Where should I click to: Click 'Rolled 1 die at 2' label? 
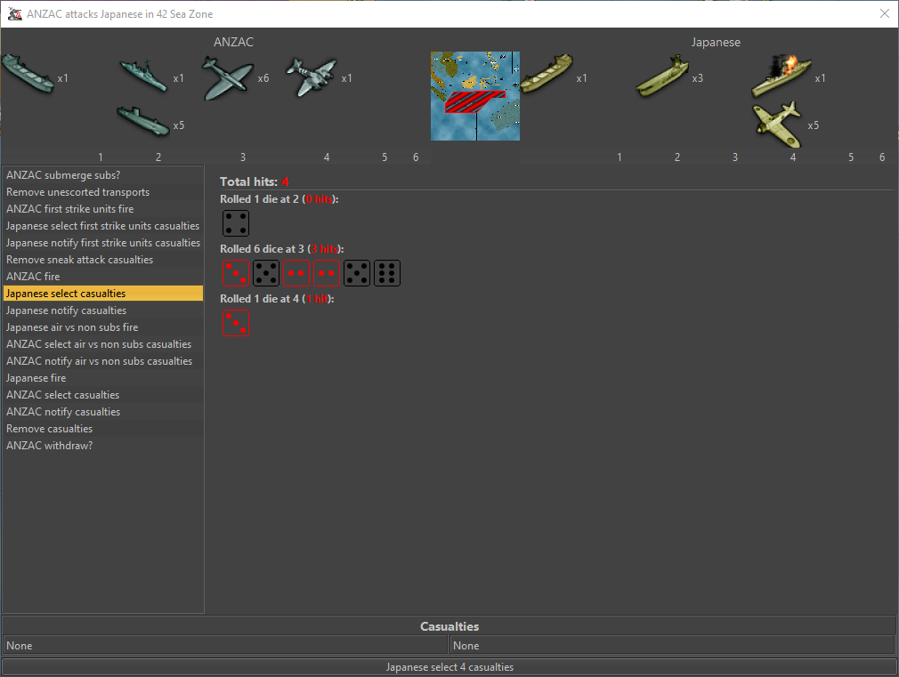pyautogui.click(x=279, y=199)
